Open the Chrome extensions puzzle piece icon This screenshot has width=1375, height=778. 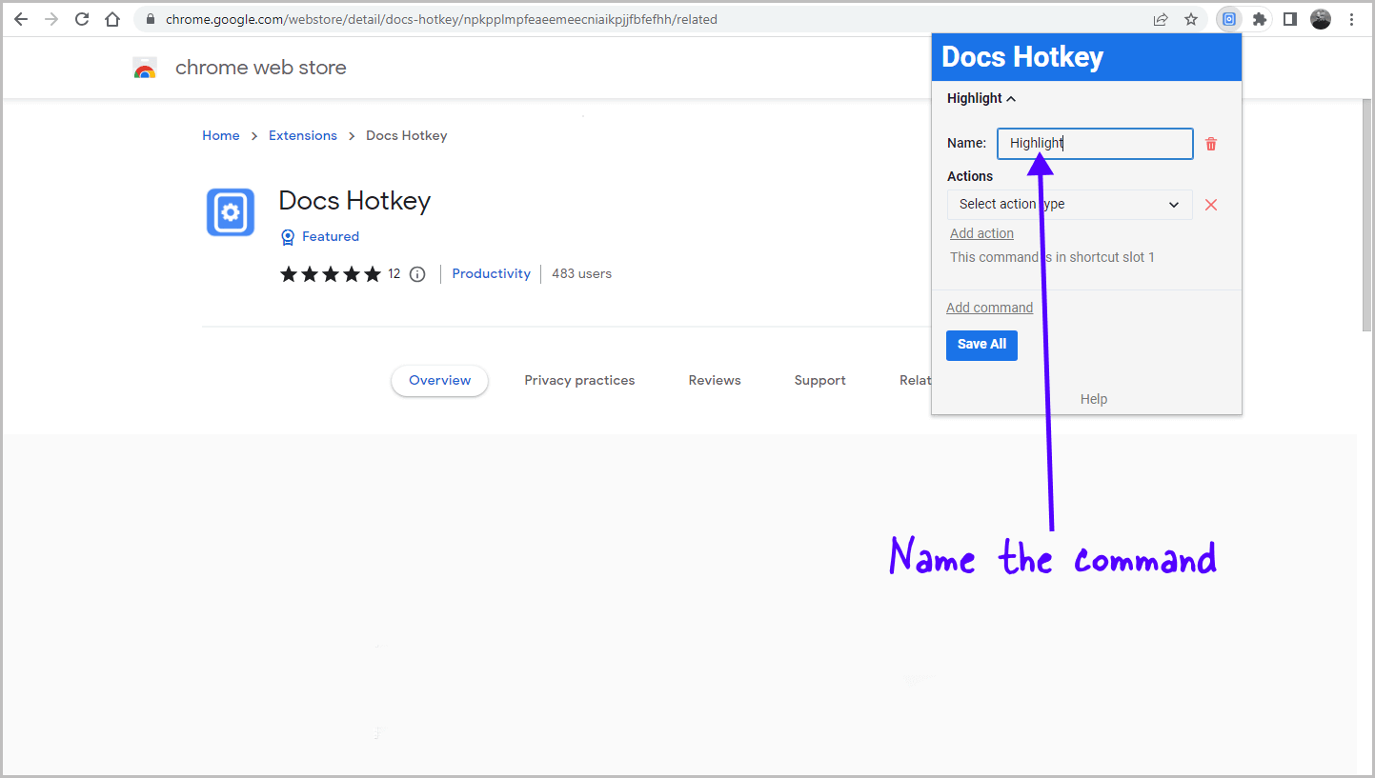(1260, 18)
